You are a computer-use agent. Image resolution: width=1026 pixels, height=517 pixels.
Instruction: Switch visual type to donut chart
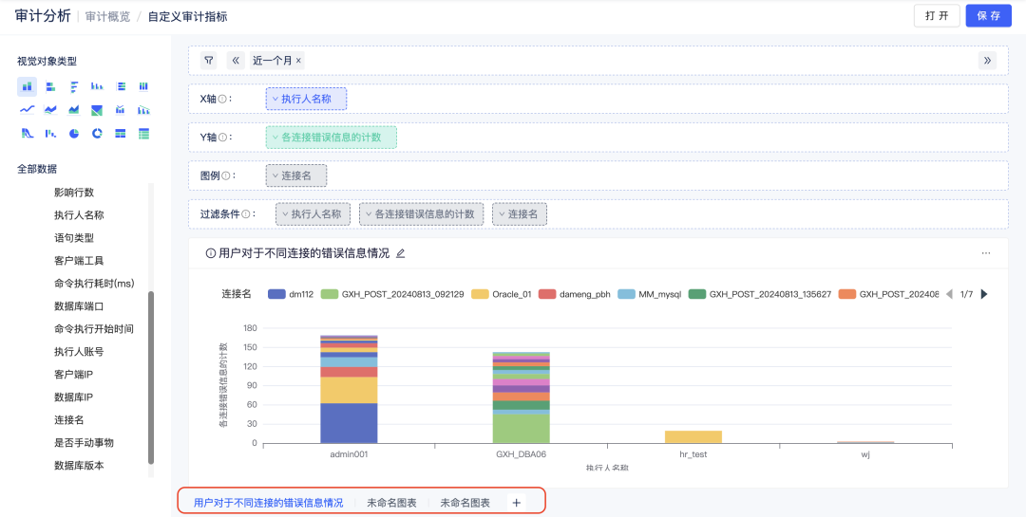click(97, 134)
